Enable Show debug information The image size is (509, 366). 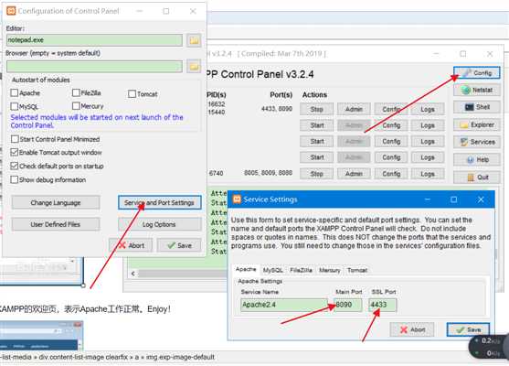(x=15, y=179)
